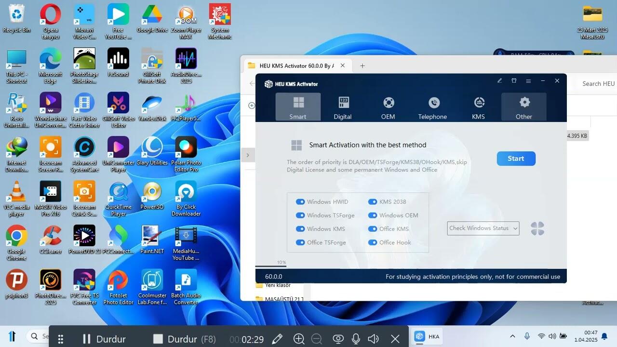Viewport: 617px width, 347px height.
Task: Click the Search HEU input field
Action: pos(598,84)
